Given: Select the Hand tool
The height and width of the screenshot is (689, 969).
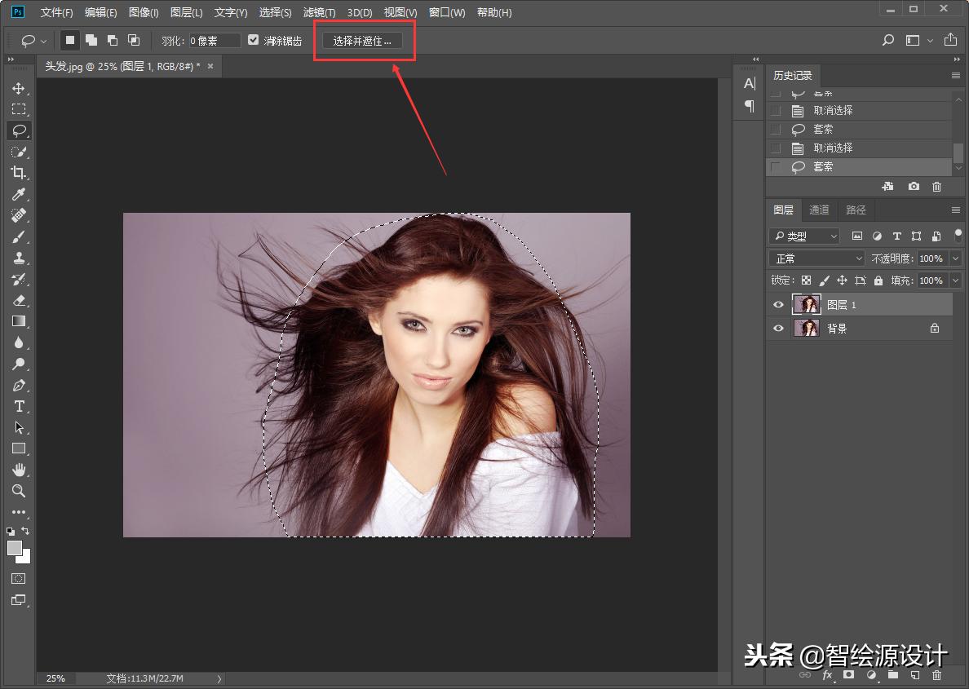Looking at the screenshot, I should pos(18,470).
